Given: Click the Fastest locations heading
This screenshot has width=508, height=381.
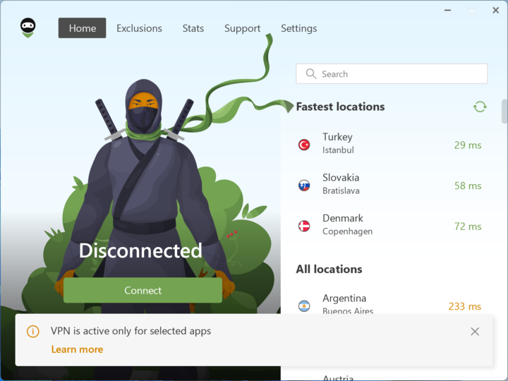Looking at the screenshot, I should (340, 107).
